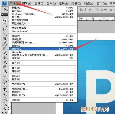This screenshot has width=115, height=114.
Task: Click the swap colors arrow icon
Action: (x=6, y=113)
